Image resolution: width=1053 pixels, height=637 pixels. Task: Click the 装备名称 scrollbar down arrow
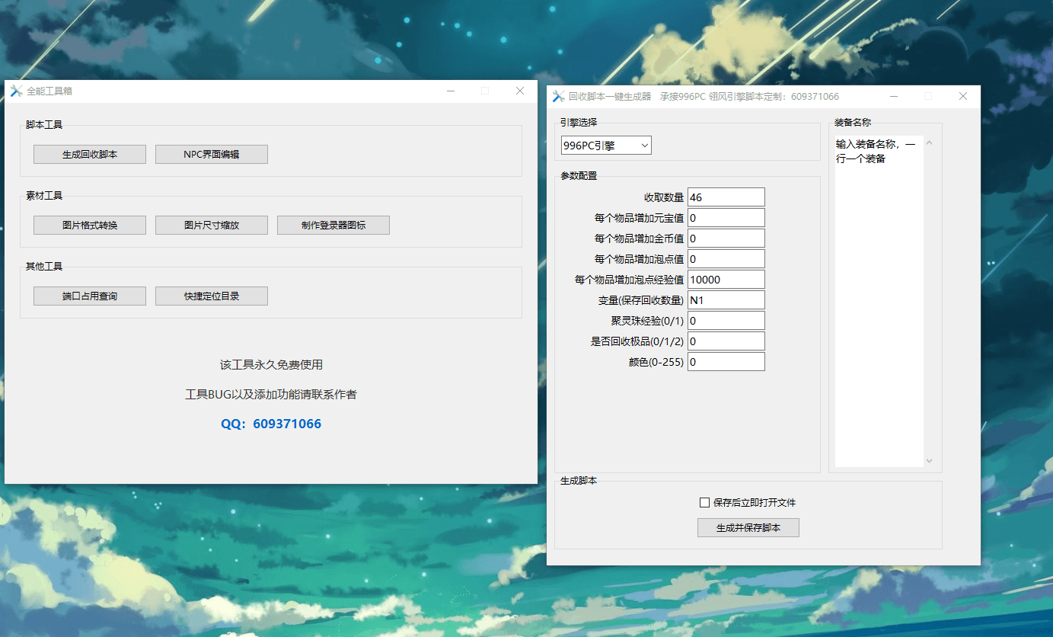point(929,460)
